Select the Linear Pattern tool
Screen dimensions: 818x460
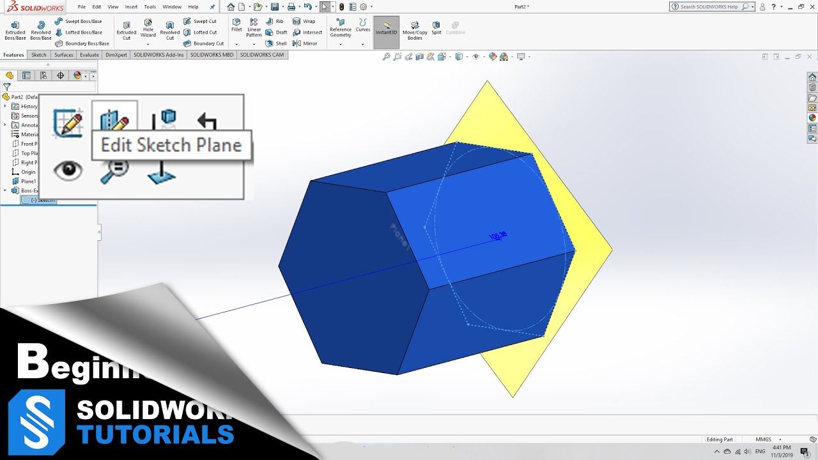pos(254,27)
